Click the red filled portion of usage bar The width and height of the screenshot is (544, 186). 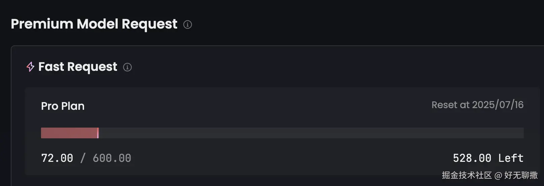69,133
